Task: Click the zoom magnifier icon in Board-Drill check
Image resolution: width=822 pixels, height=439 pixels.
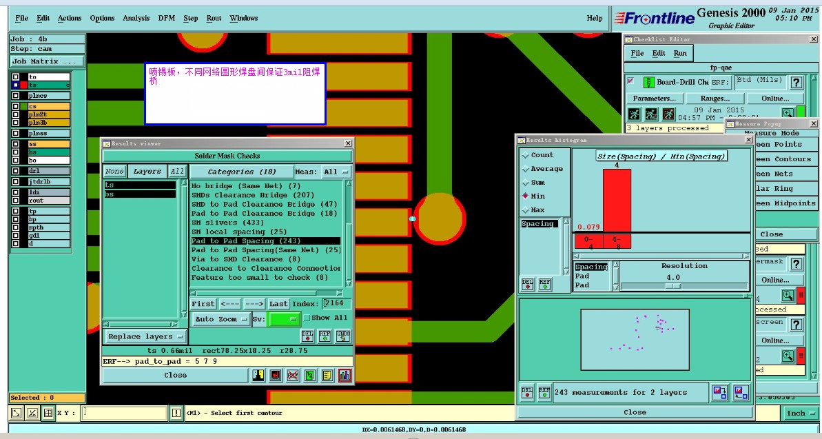Action: 788,113
